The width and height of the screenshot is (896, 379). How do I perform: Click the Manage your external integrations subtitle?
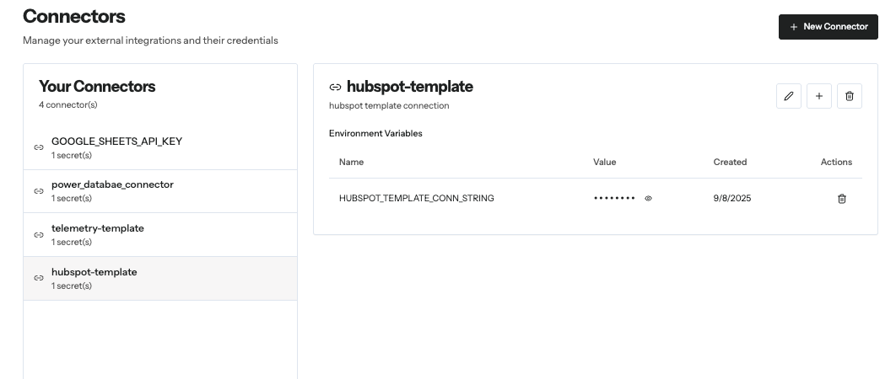(150, 40)
